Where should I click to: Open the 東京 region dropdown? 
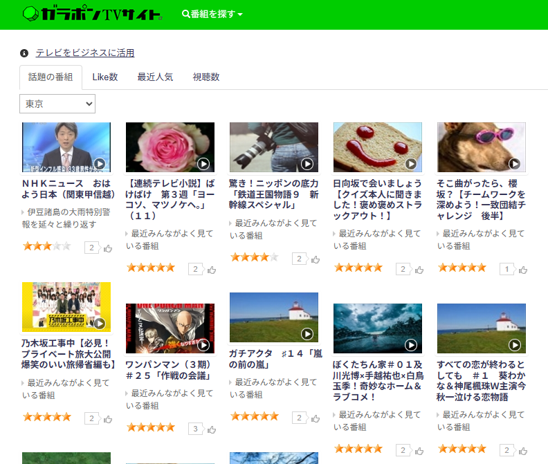[x=57, y=104]
